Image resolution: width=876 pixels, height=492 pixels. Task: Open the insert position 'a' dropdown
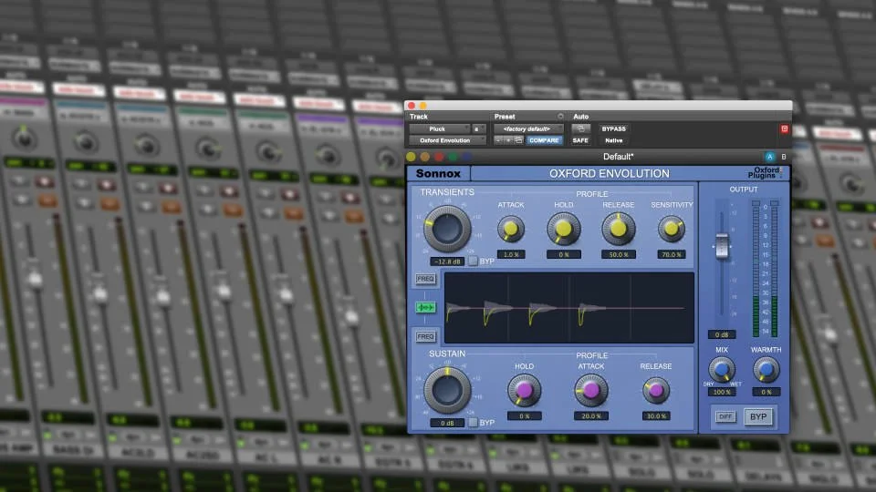coord(477,128)
